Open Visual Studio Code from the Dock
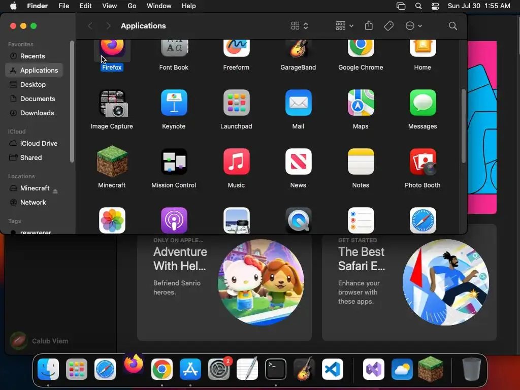520x390 pixels. tap(333, 369)
